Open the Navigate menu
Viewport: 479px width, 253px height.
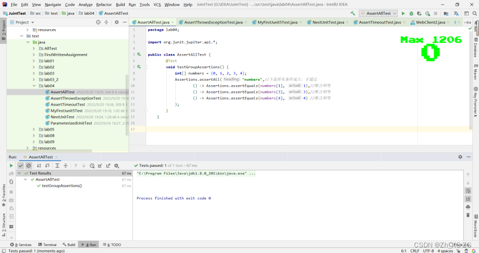(53, 5)
